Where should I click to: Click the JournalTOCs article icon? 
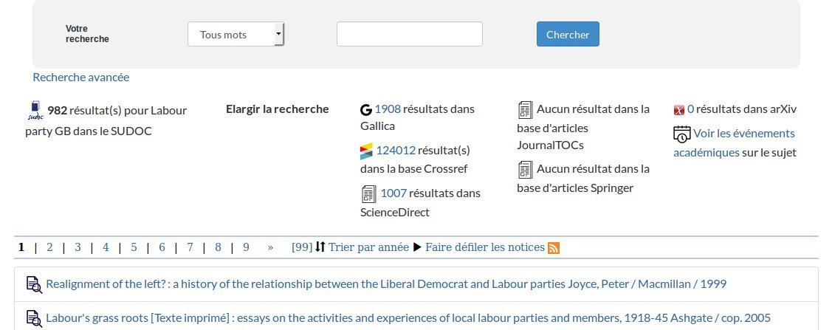[526, 110]
